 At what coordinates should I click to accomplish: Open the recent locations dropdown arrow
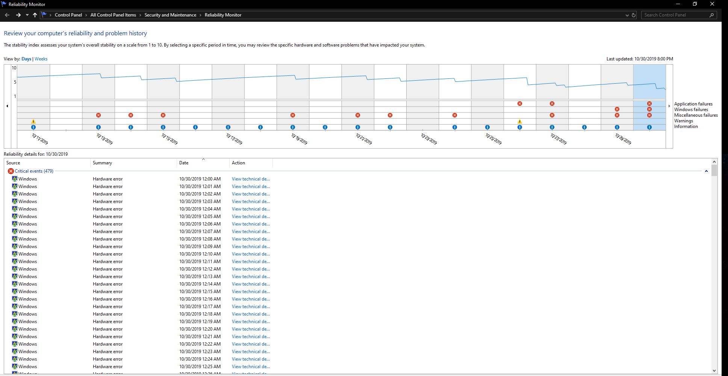pos(27,15)
